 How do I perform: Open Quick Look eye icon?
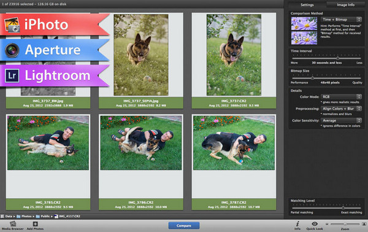[315, 223]
